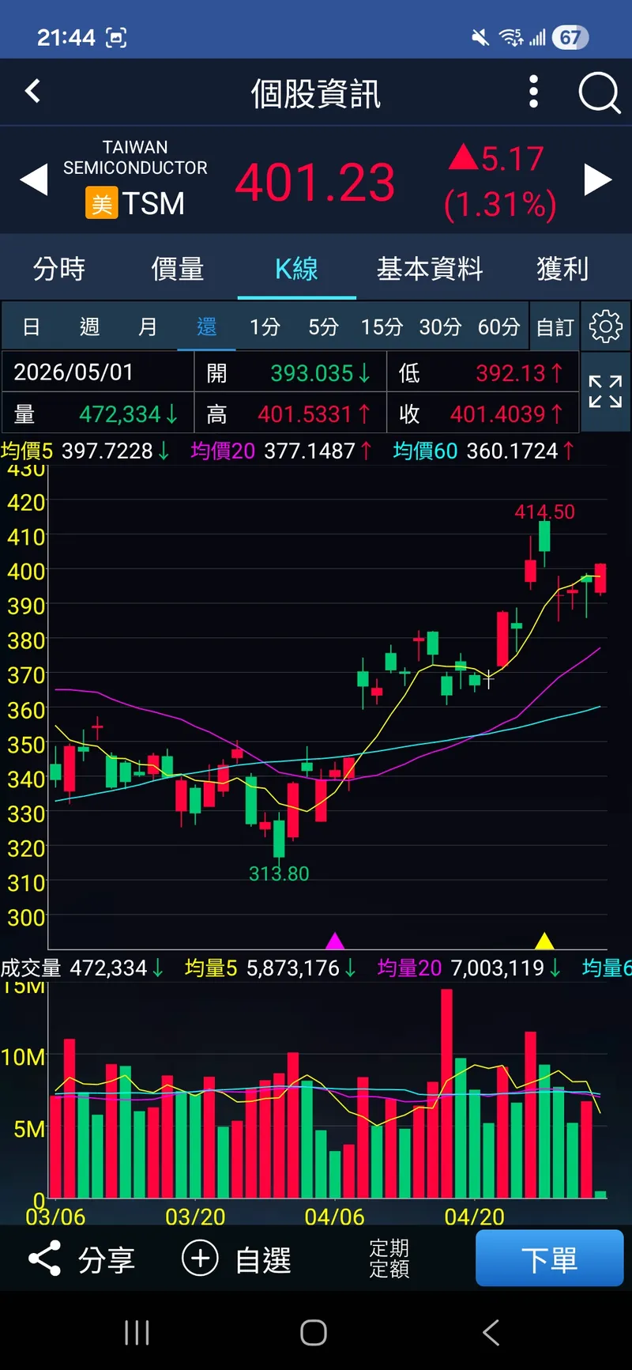Tap the crosshair marker on candlestick chart
632x1370 pixels.
488,679
